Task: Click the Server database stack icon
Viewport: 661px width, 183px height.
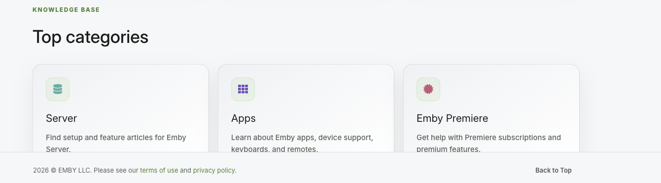Action: pyautogui.click(x=58, y=89)
